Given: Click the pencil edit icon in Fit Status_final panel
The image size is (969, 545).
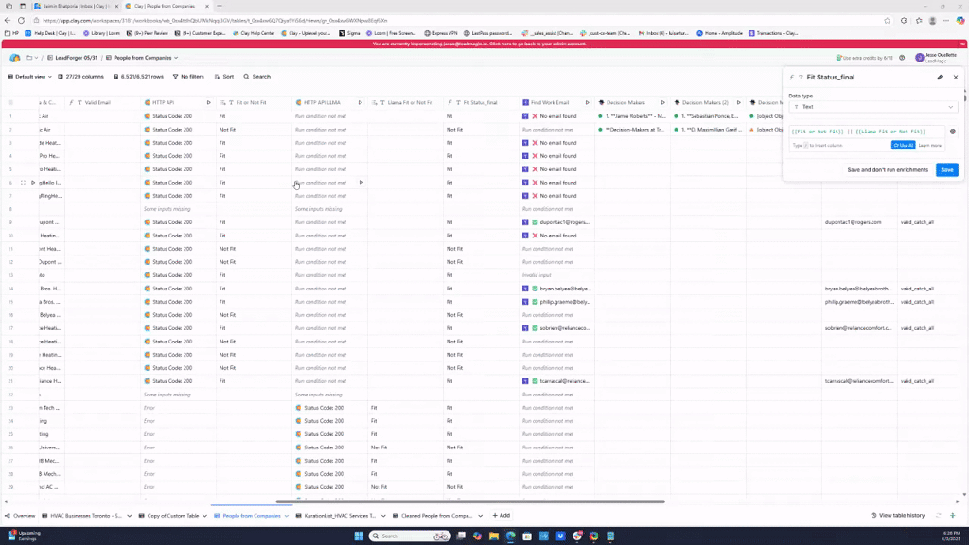Looking at the screenshot, I should pyautogui.click(x=940, y=77).
